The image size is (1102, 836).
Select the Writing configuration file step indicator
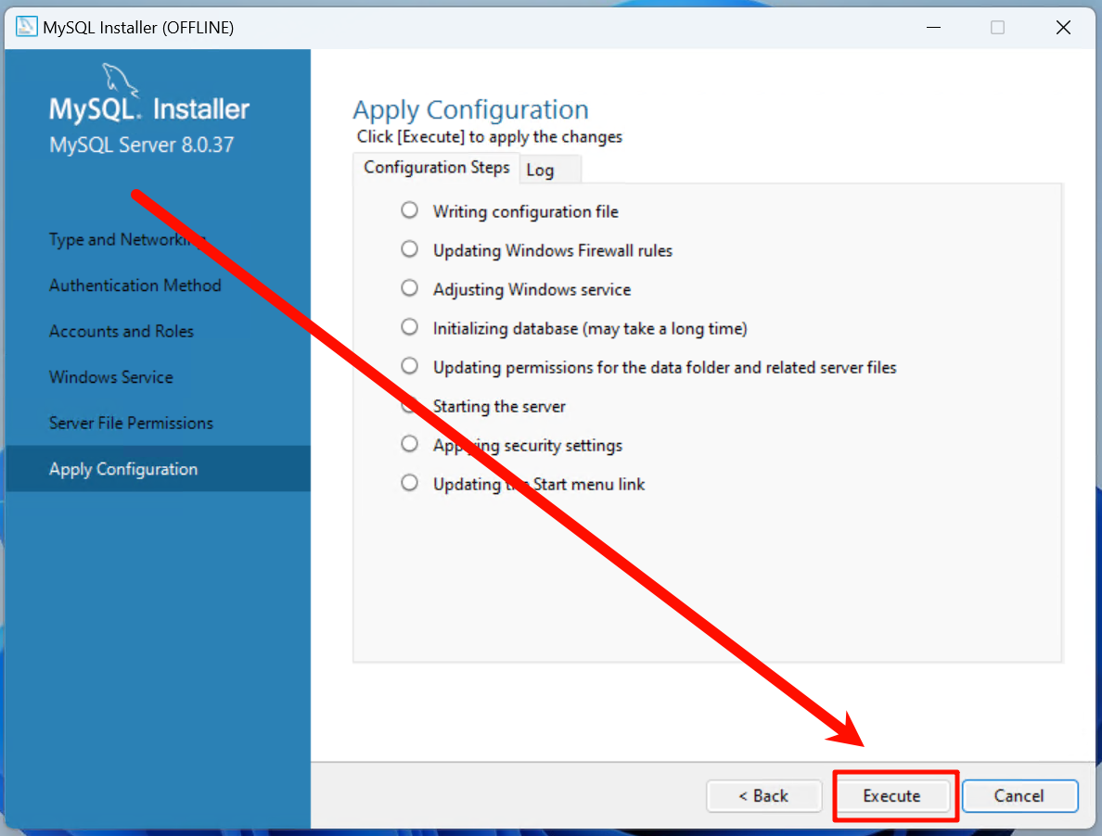click(x=409, y=210)
